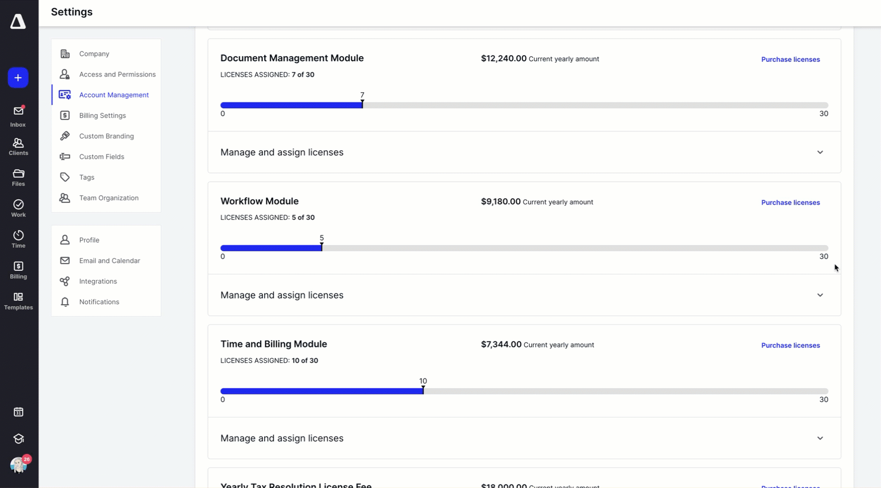The image size is (881, 488).
Task: Purchase licenses for Document Management Module
Action: (790, 59)
